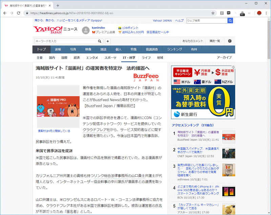
Task: Click the kanirobo username link
Action: coord(98,28)
